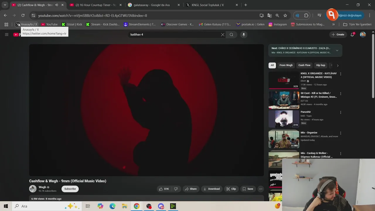Image resolution: width=375 pixels, height=211 pixels.
Task: Show more filter chips with right arrow
Action: tap(337, 65)
